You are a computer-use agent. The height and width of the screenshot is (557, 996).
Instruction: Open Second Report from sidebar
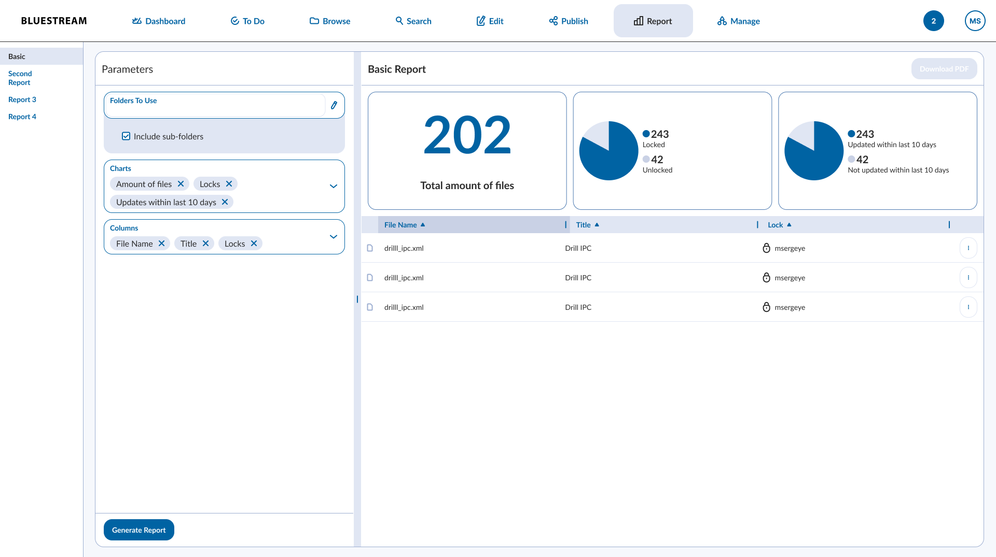(x=20, y=78)
